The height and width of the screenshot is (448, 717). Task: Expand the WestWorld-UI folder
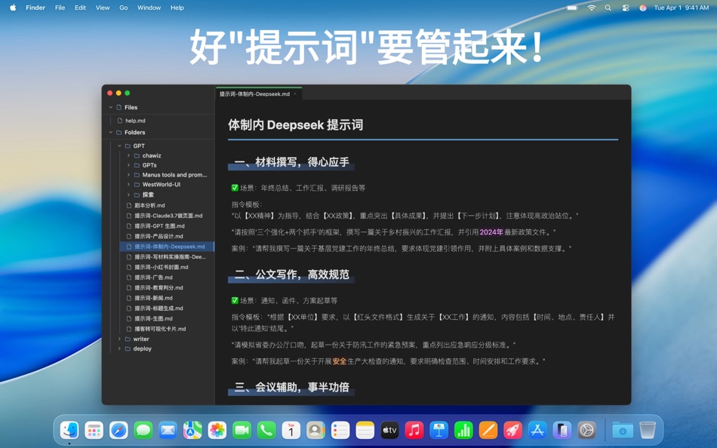point(128,185)
